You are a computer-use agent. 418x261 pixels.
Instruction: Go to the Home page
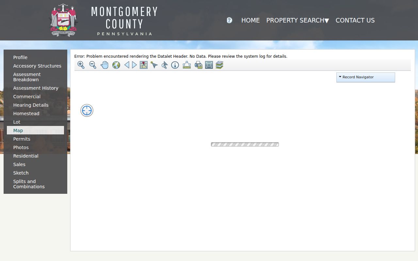click(x=250, y=20)
